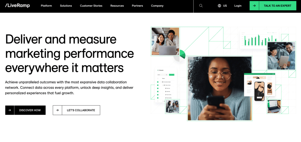Image resolution: width=301 pixels, height=142 pixels.
Task: Expand the Resources navigation menu
Action: coord(117,6)
